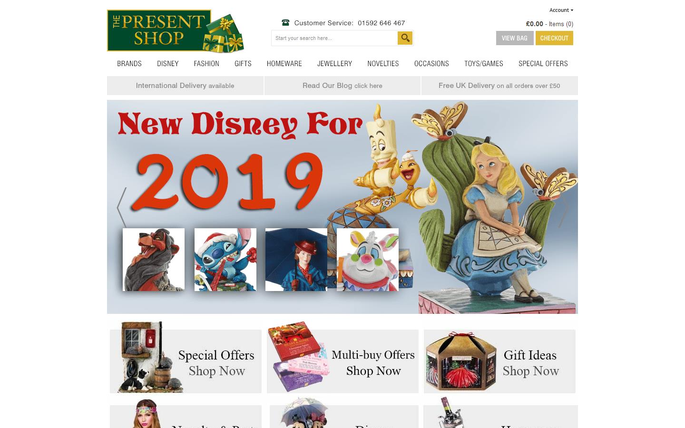This screenshot has height=428, width=685.
Task: Select the Christmas Stitch figurine thumbnail
Action: tap(225, 259)
